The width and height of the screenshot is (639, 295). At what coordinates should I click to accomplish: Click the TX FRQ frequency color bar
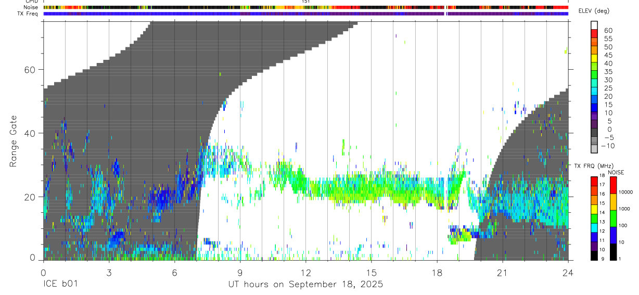pyautogui.click(x=594, y=217)
